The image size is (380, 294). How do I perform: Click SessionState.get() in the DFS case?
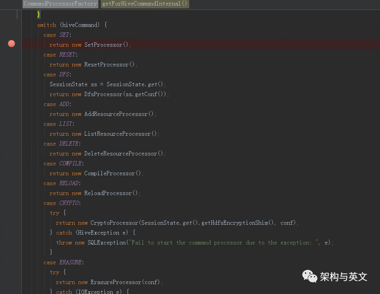click(x=135, y=85)
